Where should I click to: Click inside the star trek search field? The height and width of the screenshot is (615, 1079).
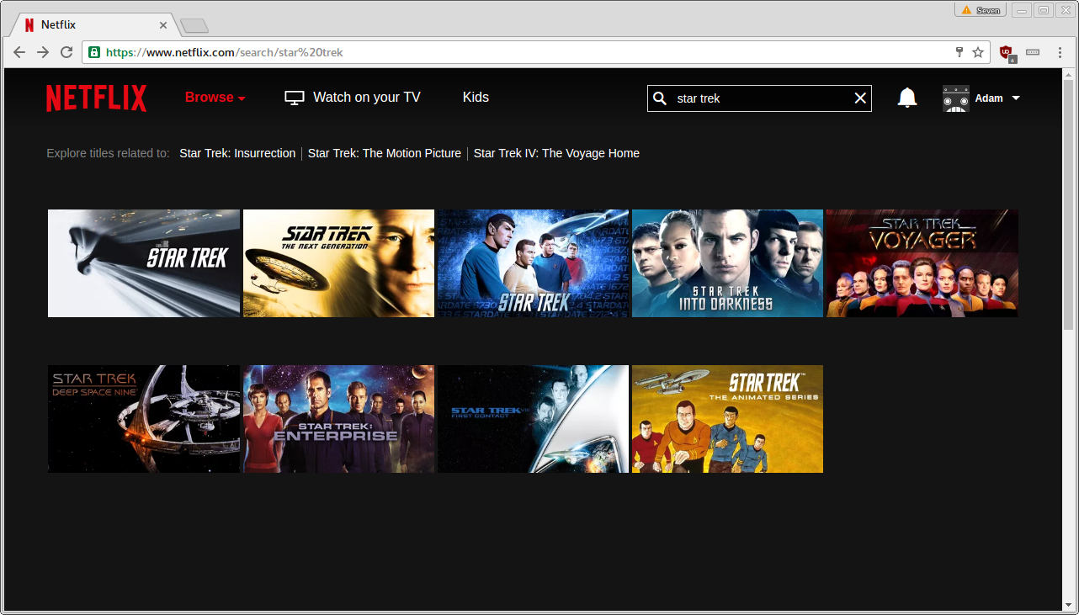[759, 98]
